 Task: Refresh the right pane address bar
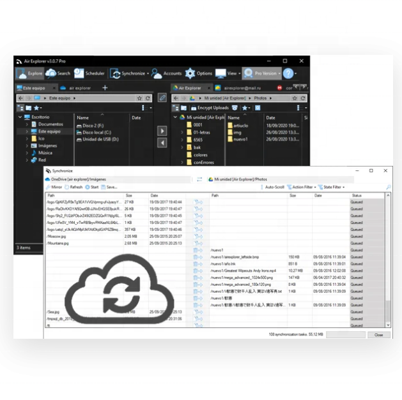tap(303, 98)
